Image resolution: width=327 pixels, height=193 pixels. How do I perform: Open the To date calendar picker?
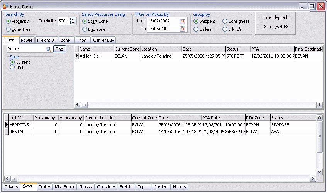(183, 29)
